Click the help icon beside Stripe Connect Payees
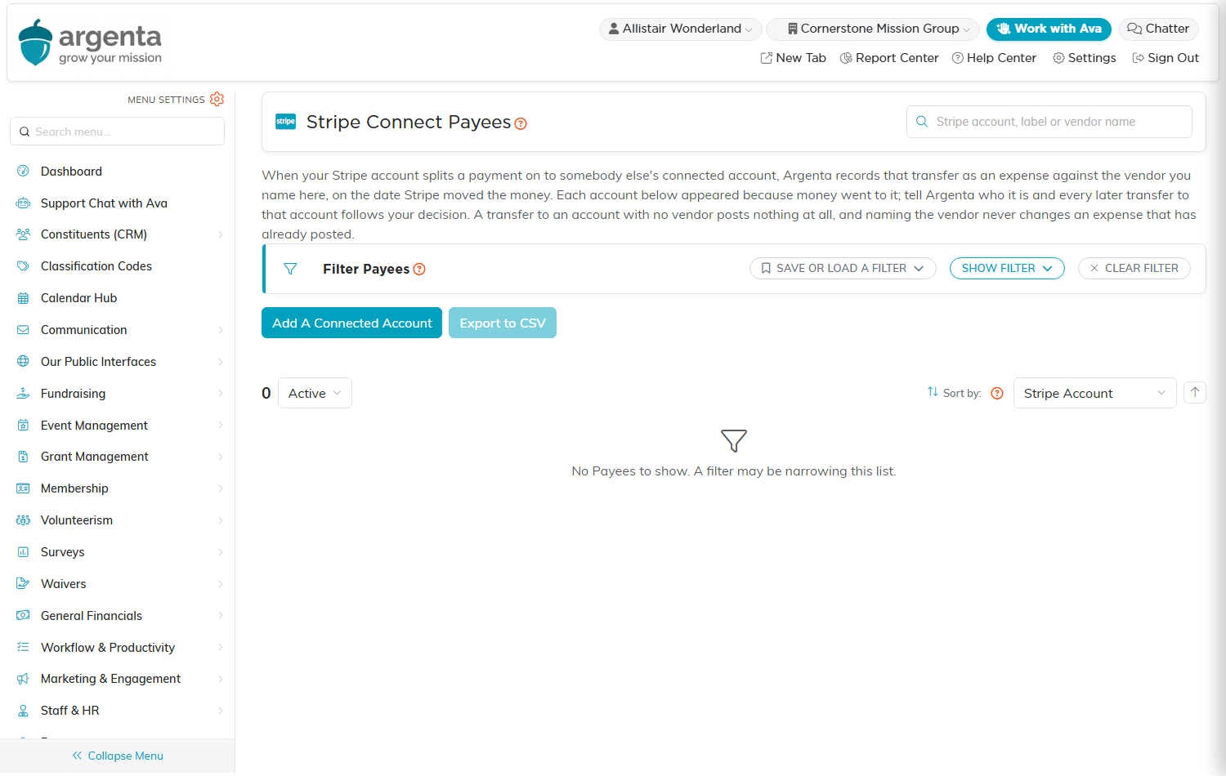The image size is (1226, 776). click(x=521, y=124)
